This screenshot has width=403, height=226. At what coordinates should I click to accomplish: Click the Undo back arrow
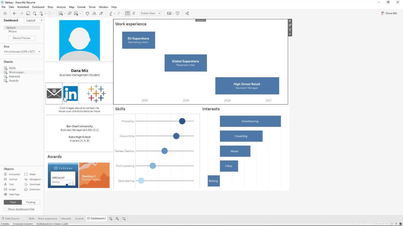pos(14,13)
